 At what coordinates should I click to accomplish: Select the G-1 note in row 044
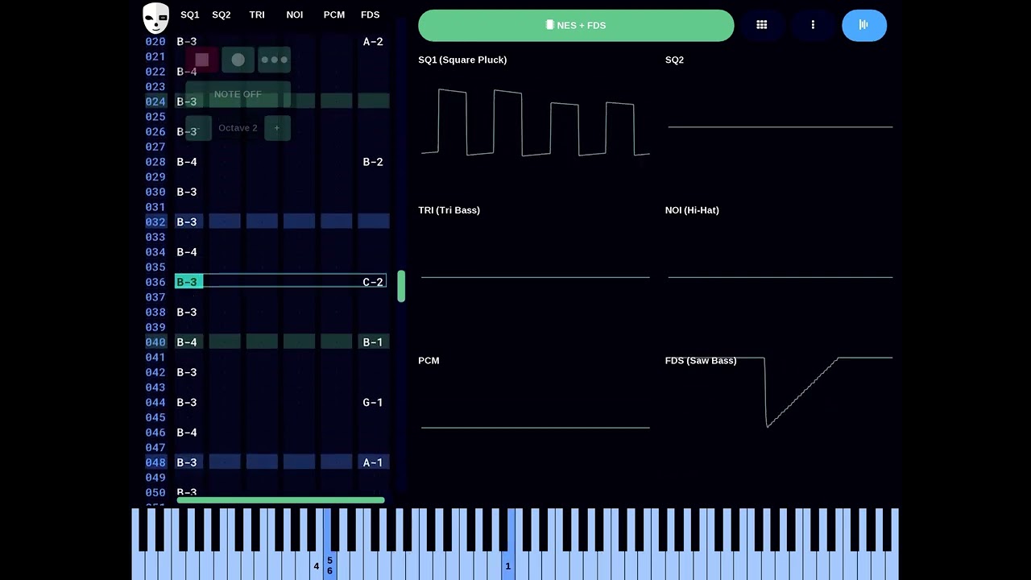373,403
